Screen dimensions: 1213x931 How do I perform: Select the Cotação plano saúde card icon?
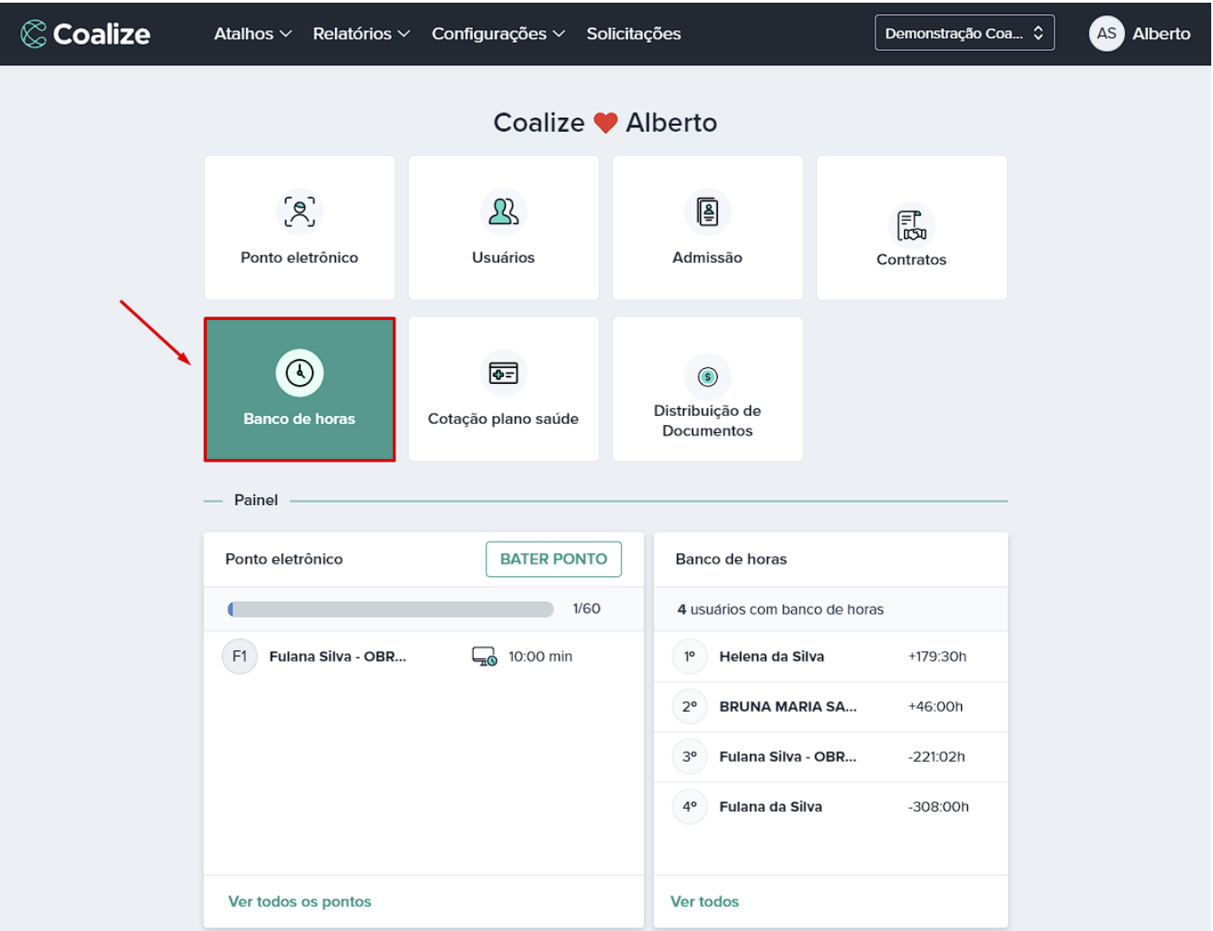503,373
